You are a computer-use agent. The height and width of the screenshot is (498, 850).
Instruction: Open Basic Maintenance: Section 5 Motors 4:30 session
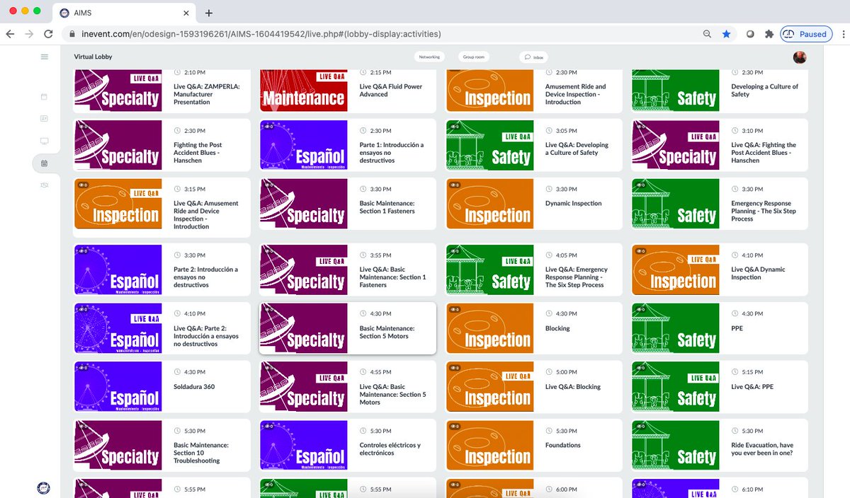[x=348, y=328]
